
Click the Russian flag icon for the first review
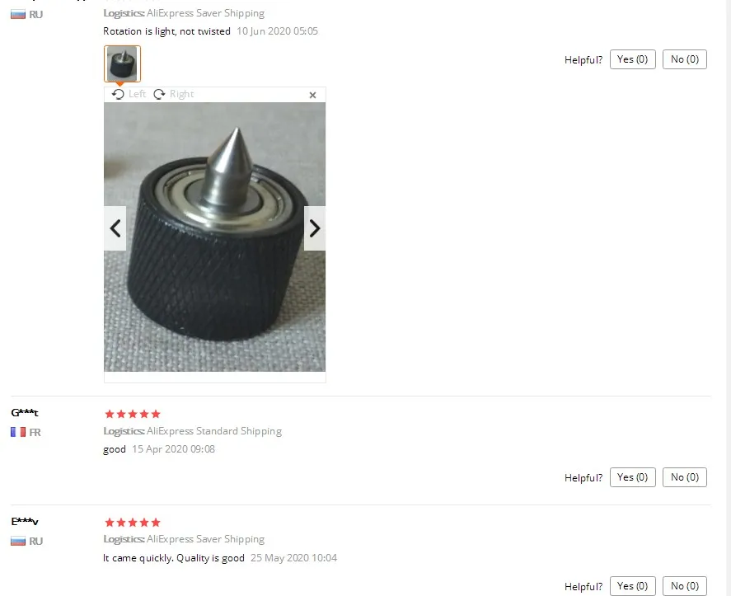pyautogui.click(x=18, y=15)
